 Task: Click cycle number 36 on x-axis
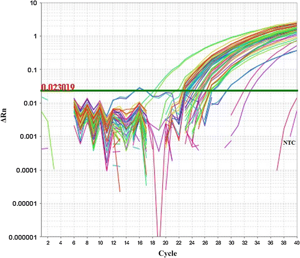click(x=270, y=243)
